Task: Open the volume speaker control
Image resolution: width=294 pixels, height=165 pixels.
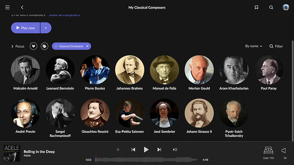Action: pos(284,151)
